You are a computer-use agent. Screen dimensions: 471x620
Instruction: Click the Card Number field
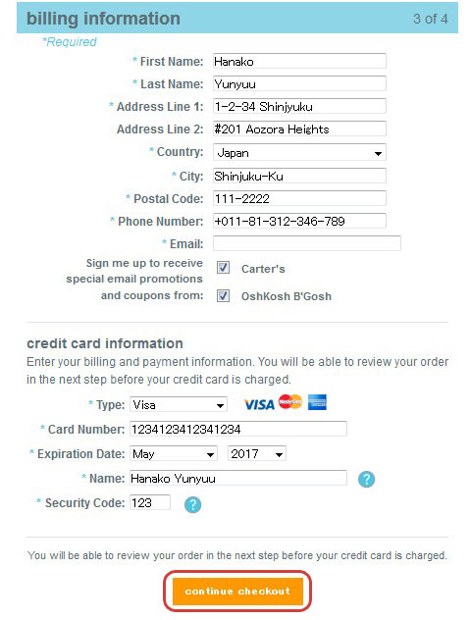coord(238,429)
